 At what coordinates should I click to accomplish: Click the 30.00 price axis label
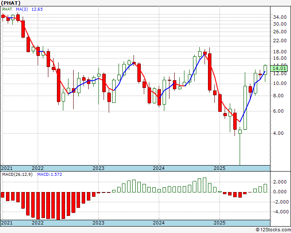pyautogui.click(x=280, y=24)
